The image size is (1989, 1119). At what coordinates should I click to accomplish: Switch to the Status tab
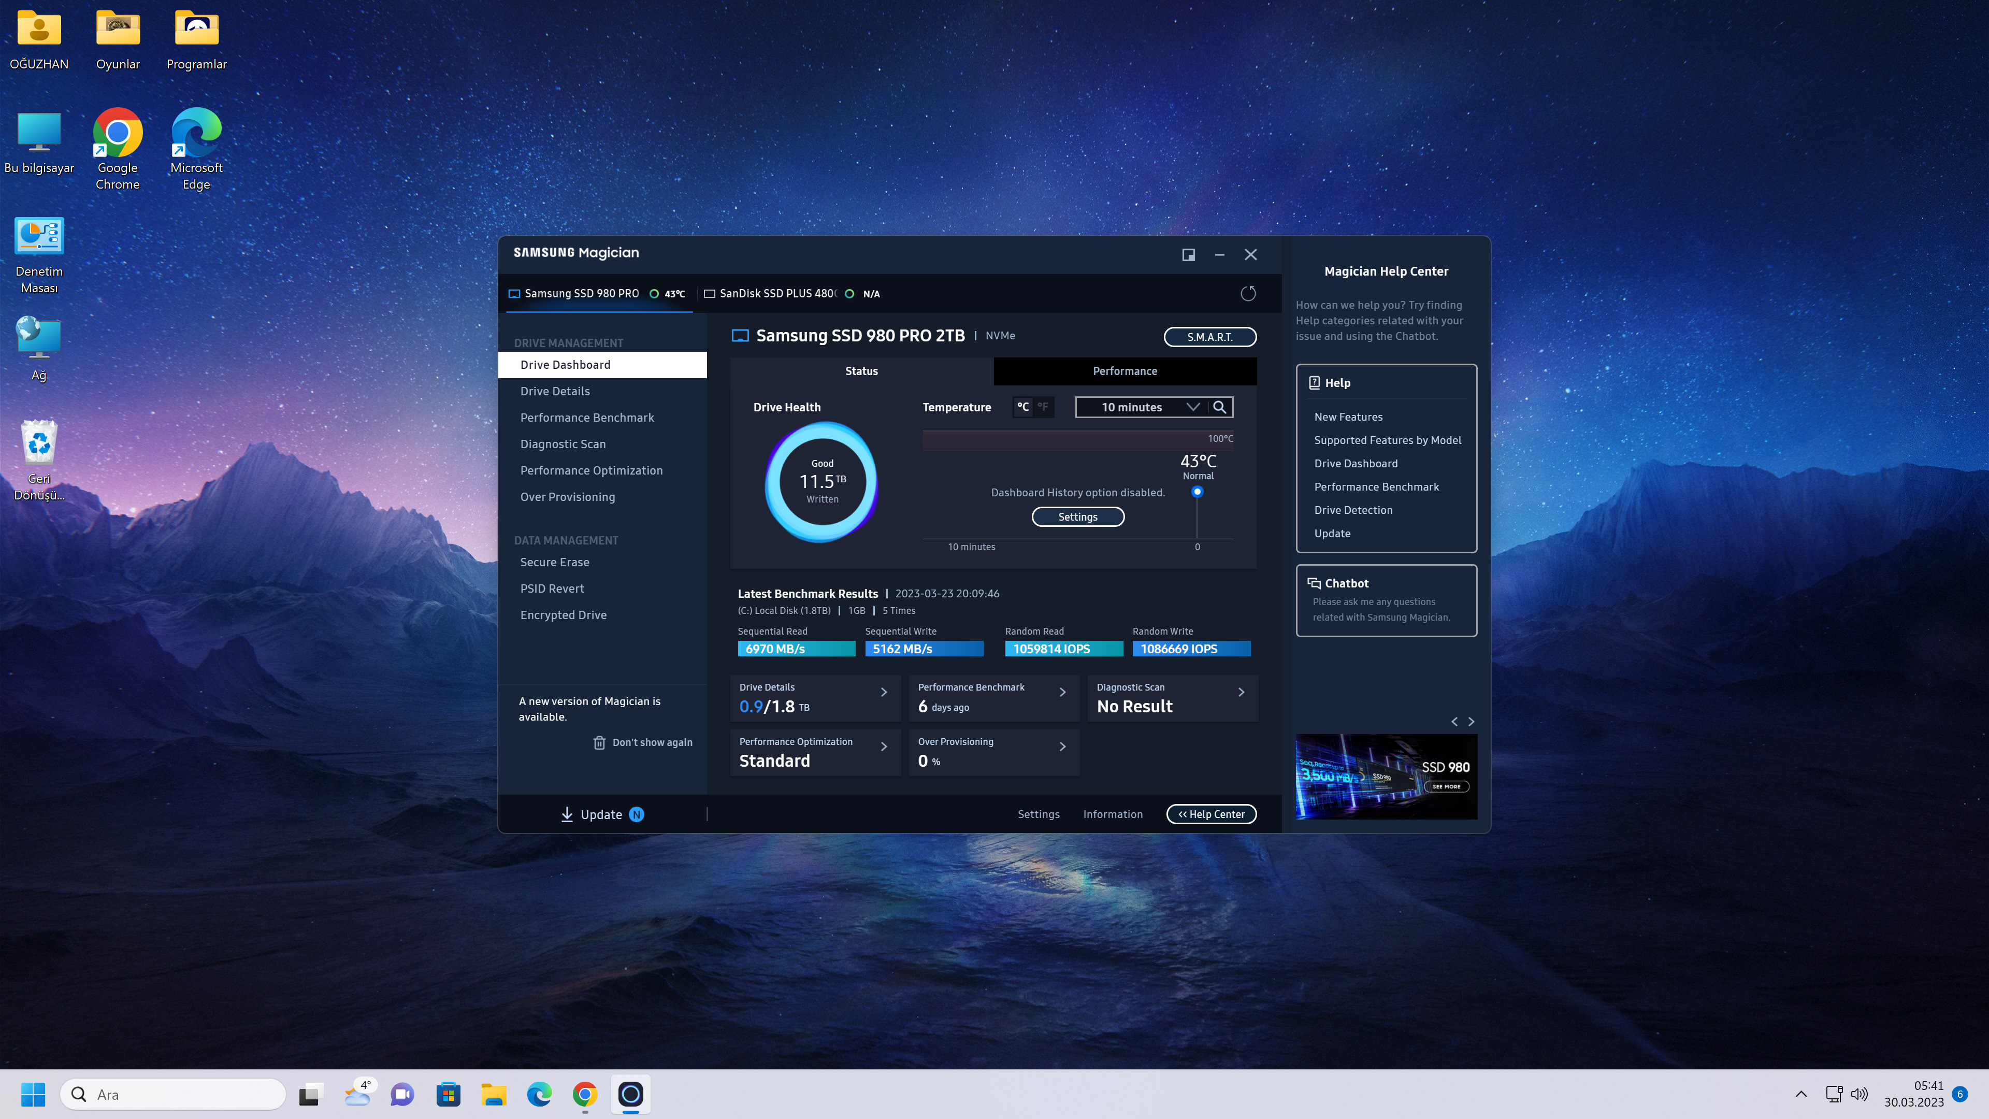coord(861,371)
